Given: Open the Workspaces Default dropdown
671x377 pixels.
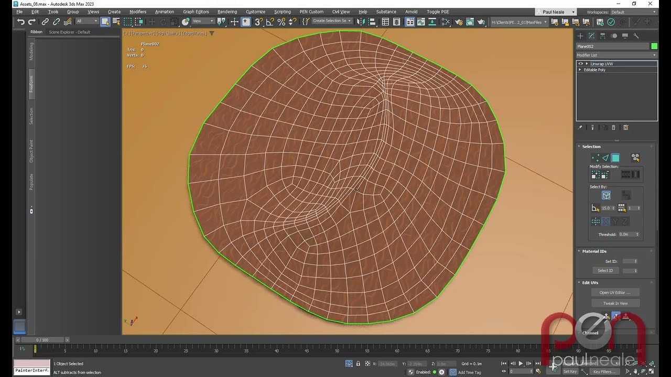Looking at the screenshot, I should click(x=630, y=12).
